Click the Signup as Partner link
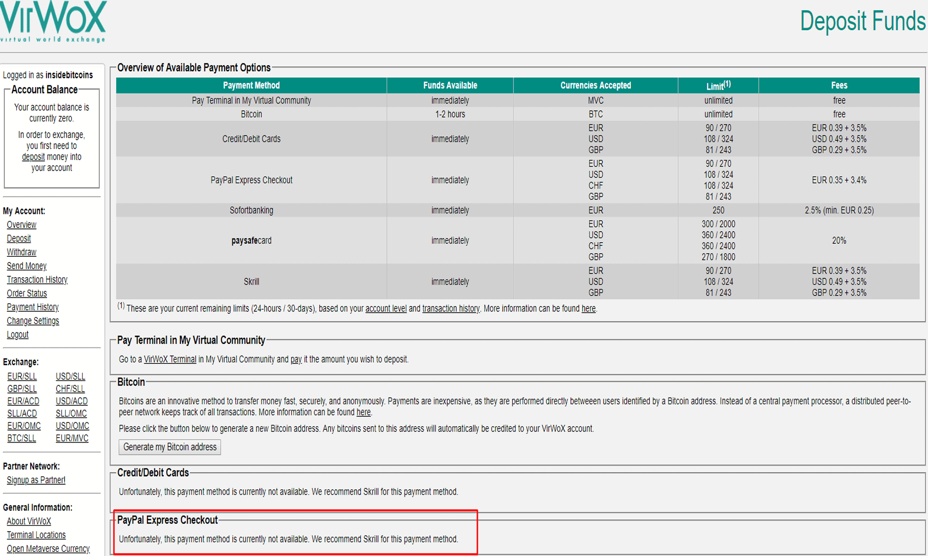The width and height of the screenshot is (928, 556). pos(37,479)
